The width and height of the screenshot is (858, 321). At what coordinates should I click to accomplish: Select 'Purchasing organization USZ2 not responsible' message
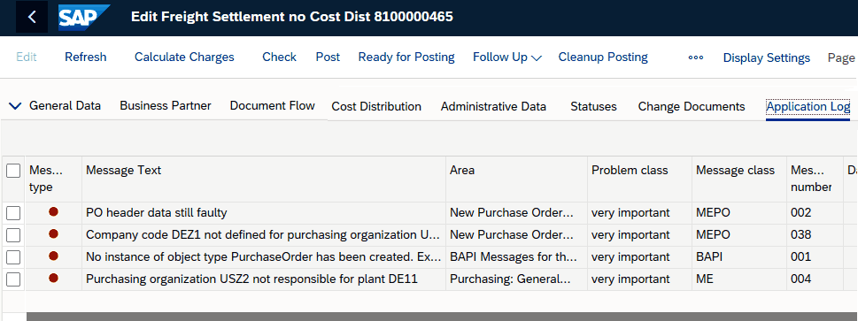pyautogui.click(x=251, y=279)
